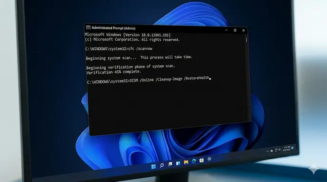Click the '(c) Microsoft Corporation' copyright line

132,39
